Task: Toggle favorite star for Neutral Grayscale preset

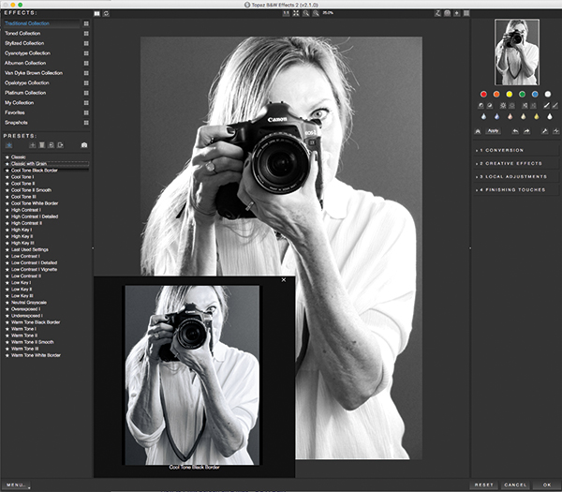Action: 7,303
